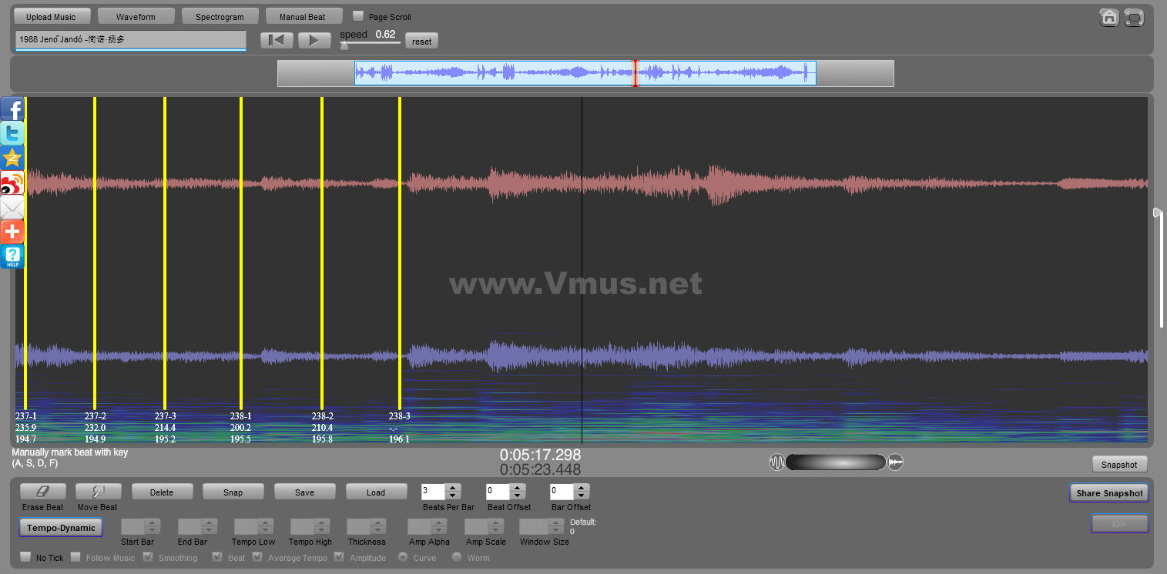Increase the Beats Per Bar value
The image size is (1167, 574).
(x=453, y=488)
